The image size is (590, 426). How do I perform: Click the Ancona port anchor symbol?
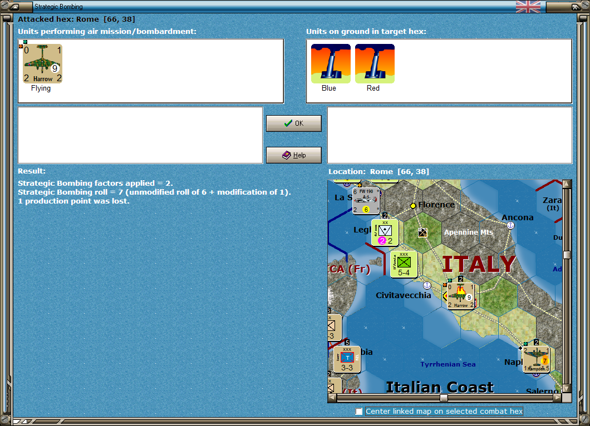[x=510, y=225]
